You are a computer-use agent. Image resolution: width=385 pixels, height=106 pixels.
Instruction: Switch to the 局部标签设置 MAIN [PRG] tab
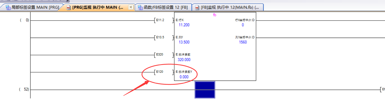pos(35,8)
